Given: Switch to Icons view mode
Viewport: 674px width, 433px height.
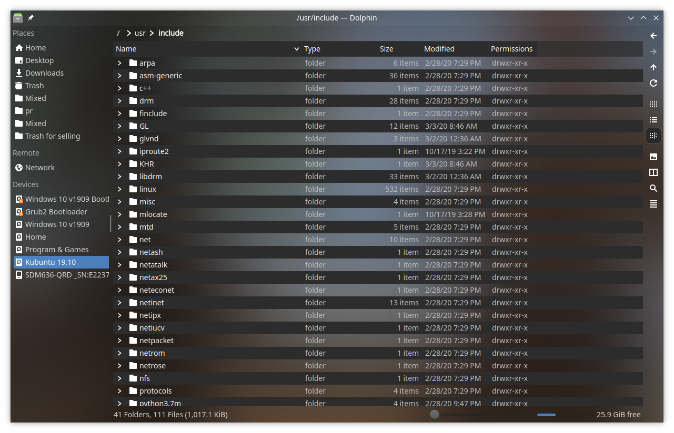Looking at the screenshot, I should (653, 104).
